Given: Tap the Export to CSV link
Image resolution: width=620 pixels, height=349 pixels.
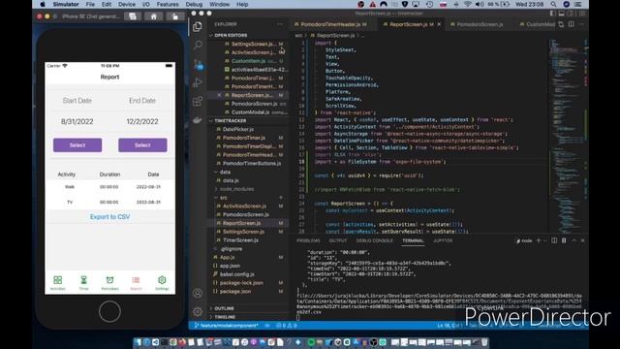Looking at the screenshot, I should [x=109, y=217].
